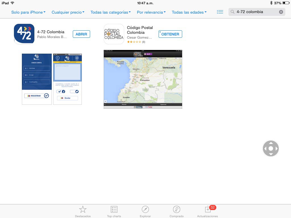Expand the Solo para iPhone filter
291x218 pixels.
point(28,12)
